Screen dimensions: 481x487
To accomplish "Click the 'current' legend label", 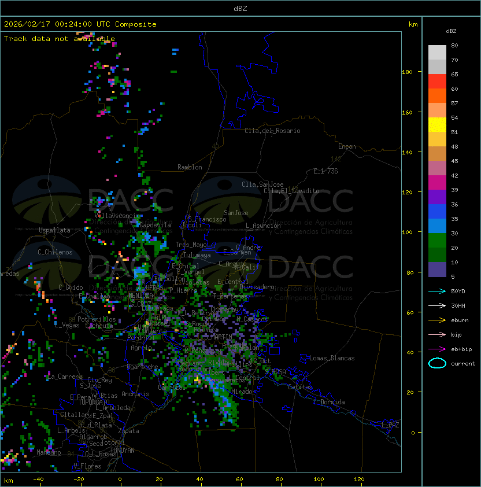I will tap(463, 364).
